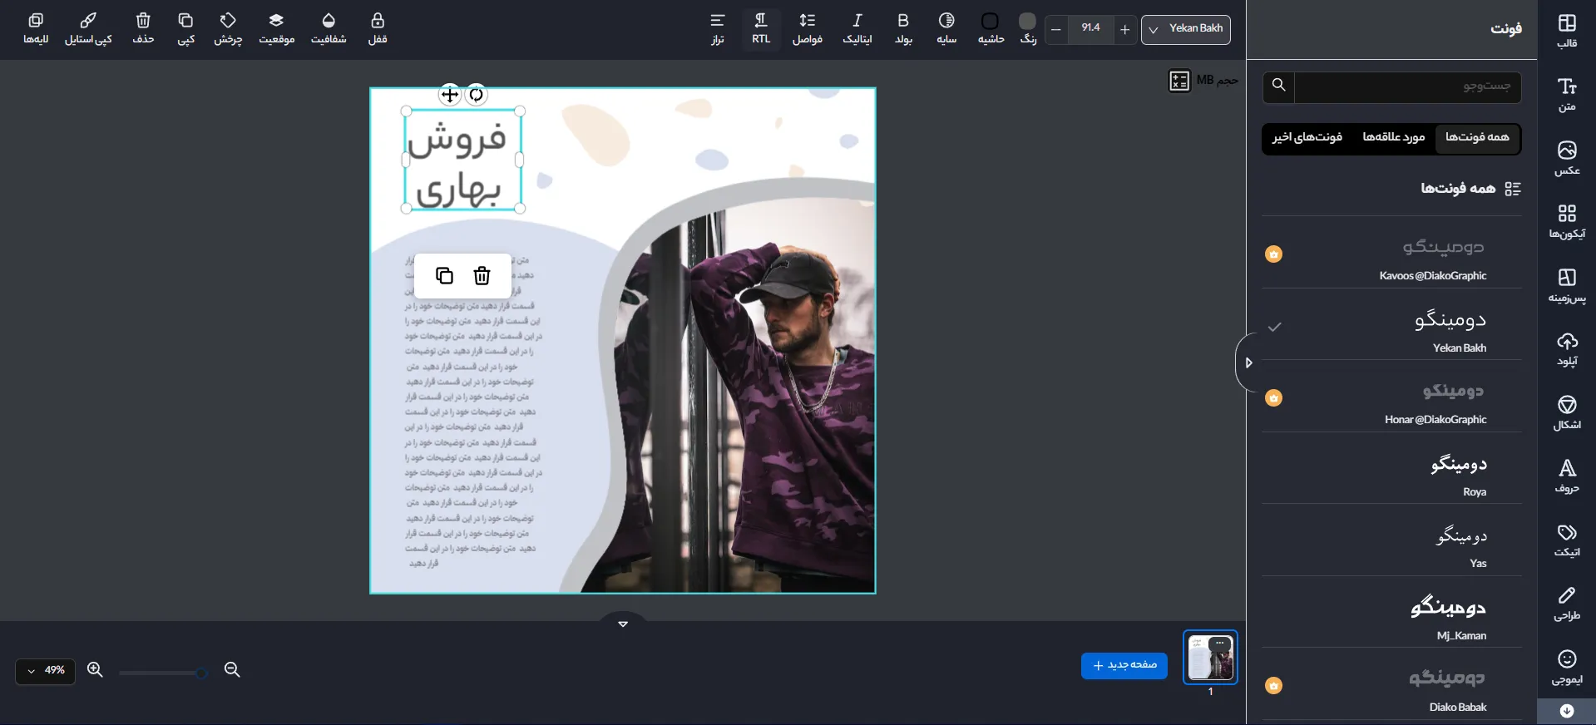This screenshot has height=725, width=1596.
Task: Select the Yekan Bakh font row
Action: (1392, 325)
